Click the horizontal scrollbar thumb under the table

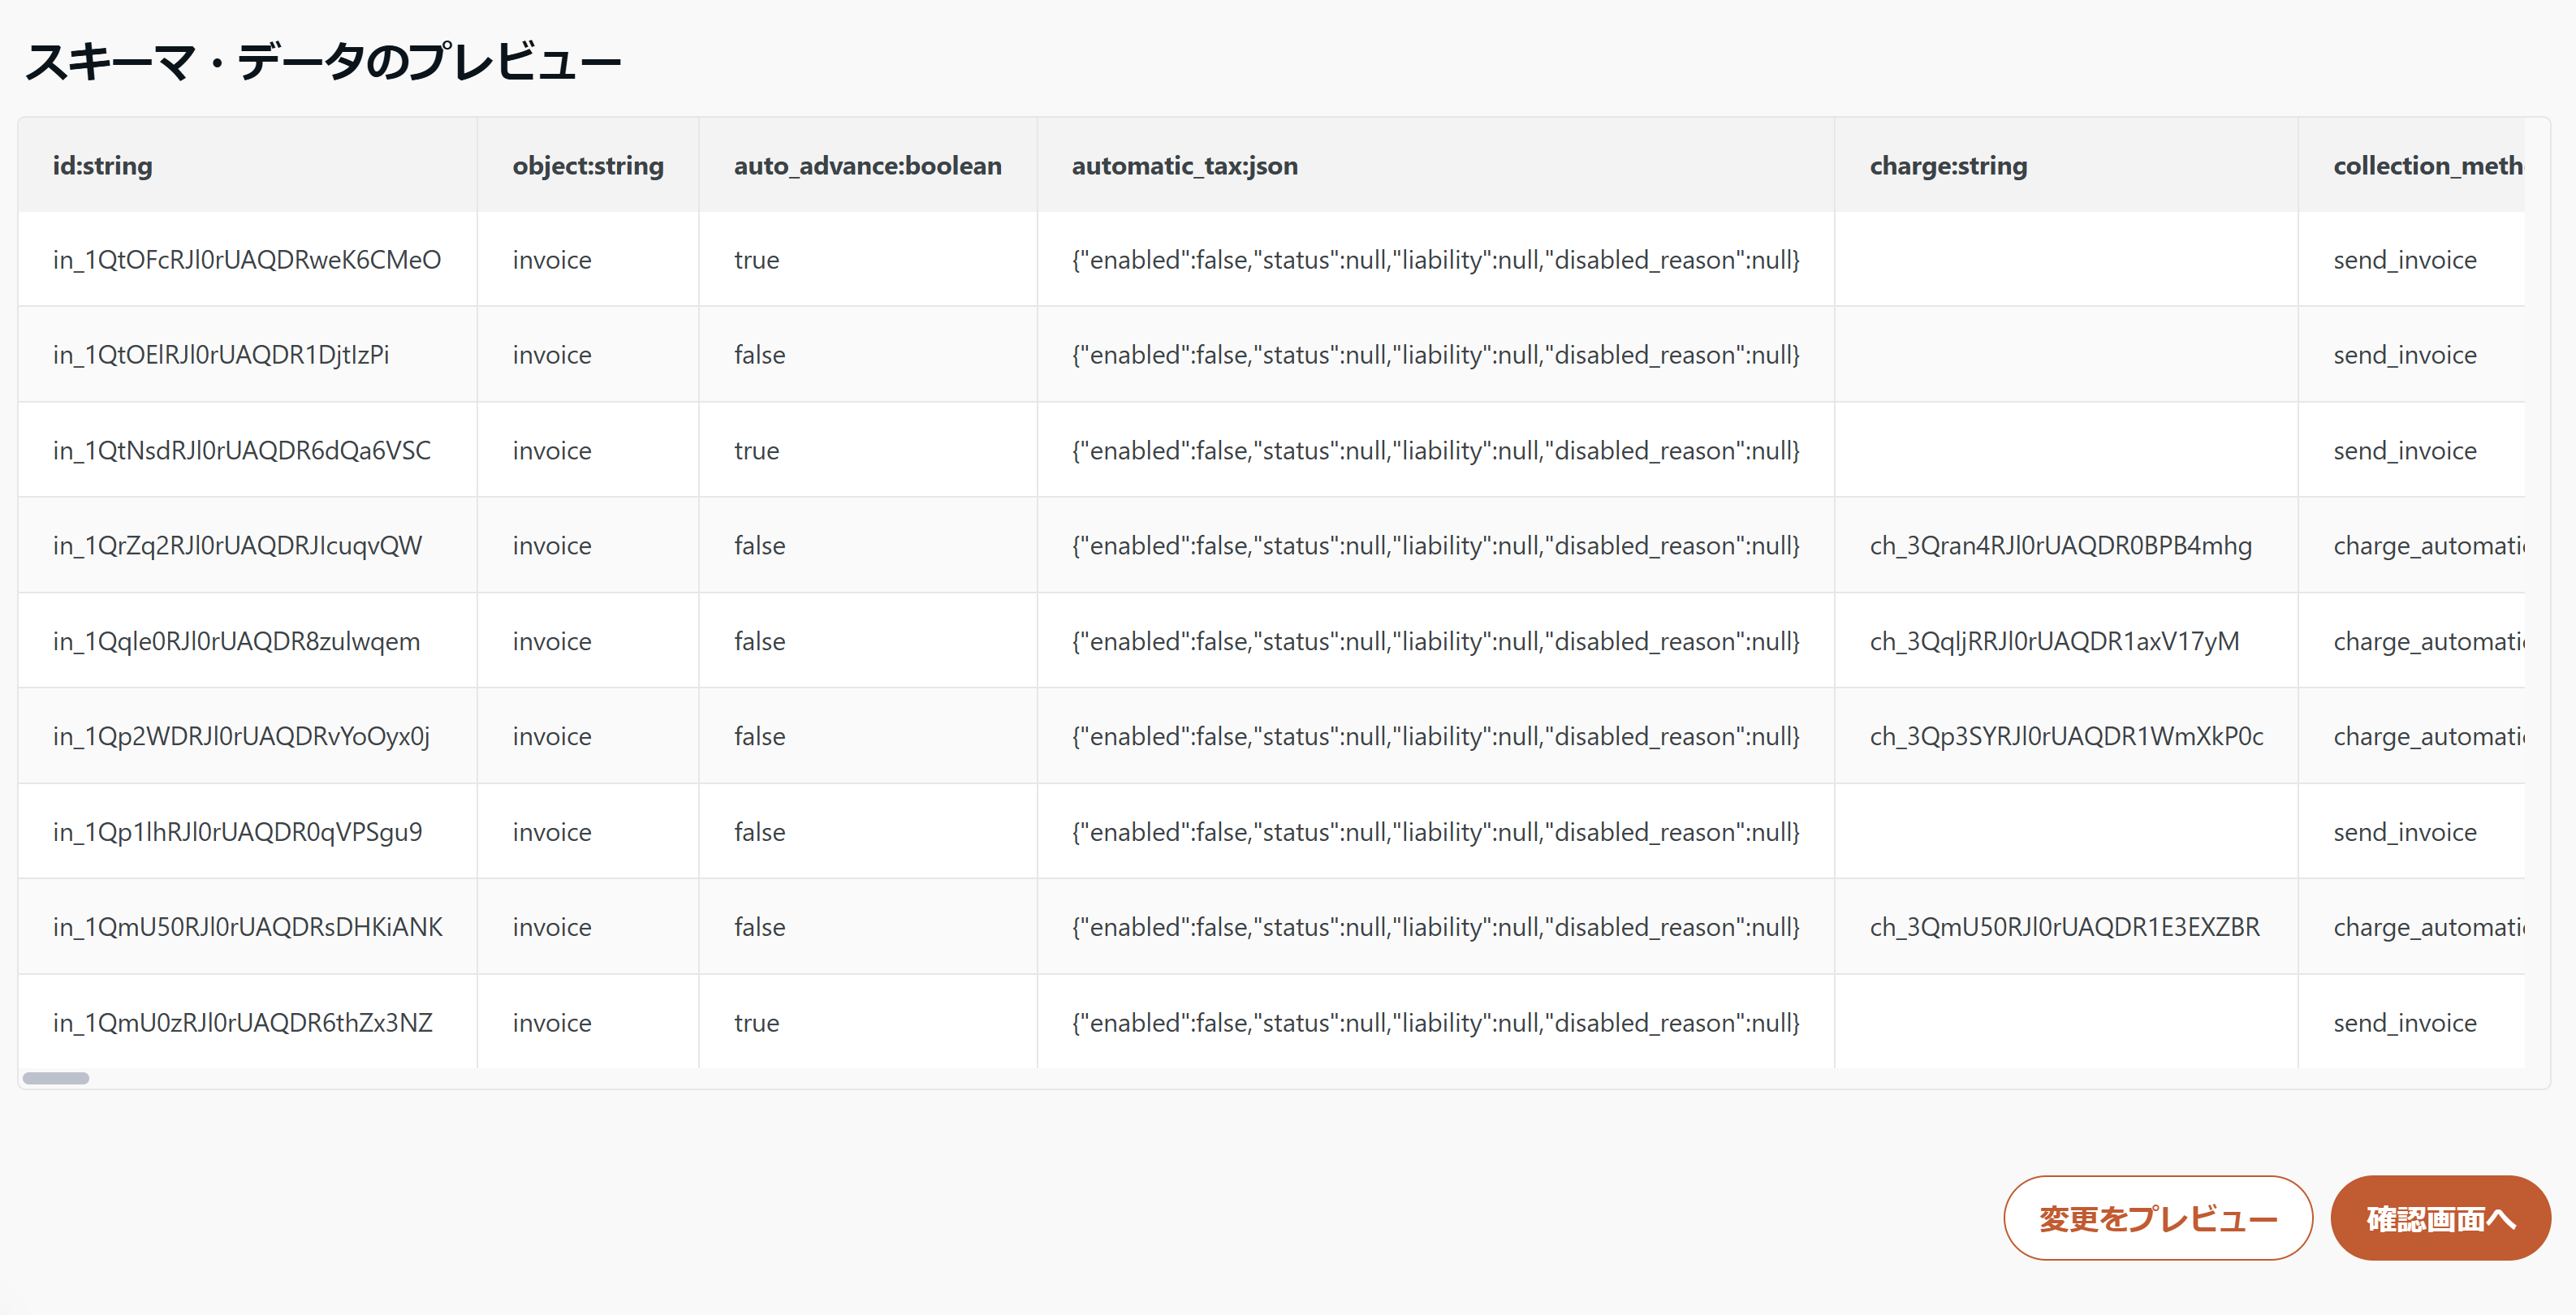(56, 1078)
